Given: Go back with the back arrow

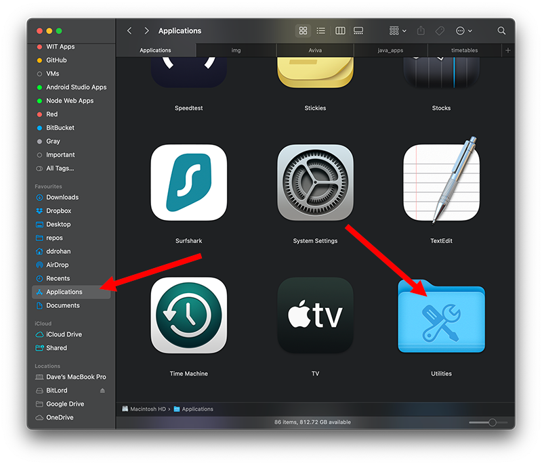Looking at the screenshot, I should [129, 31].
